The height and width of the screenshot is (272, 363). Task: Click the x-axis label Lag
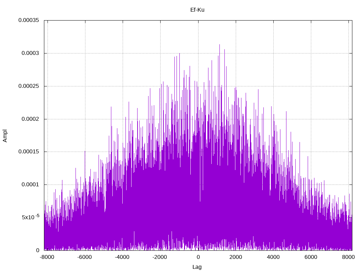[x=197, y=267]
